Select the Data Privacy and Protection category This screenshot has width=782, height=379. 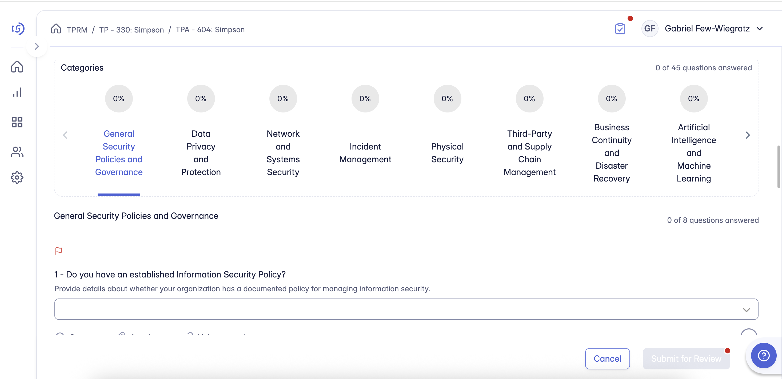[x=201, y=153]
